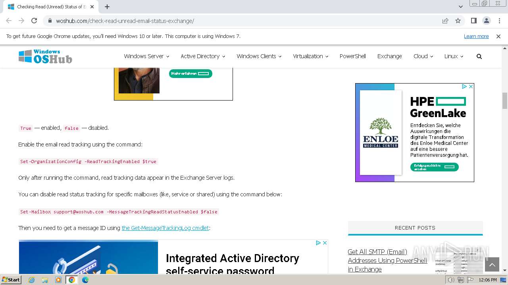Open the PowerShell menu item
508x285 pixels.
pyautogui.click(x=352, y=56)
